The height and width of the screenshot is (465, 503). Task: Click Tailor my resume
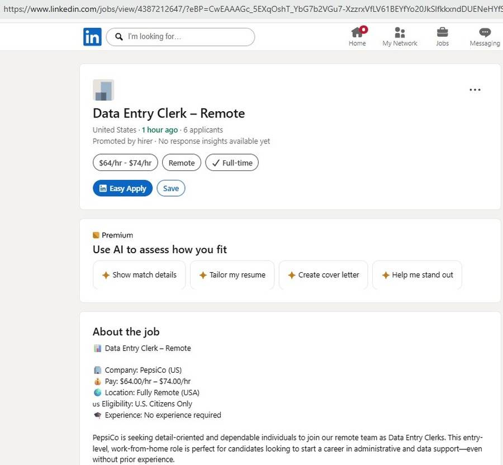(232, 275)
